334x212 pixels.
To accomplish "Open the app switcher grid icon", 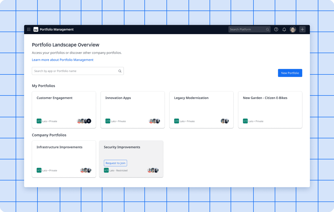I will point(29,30).
